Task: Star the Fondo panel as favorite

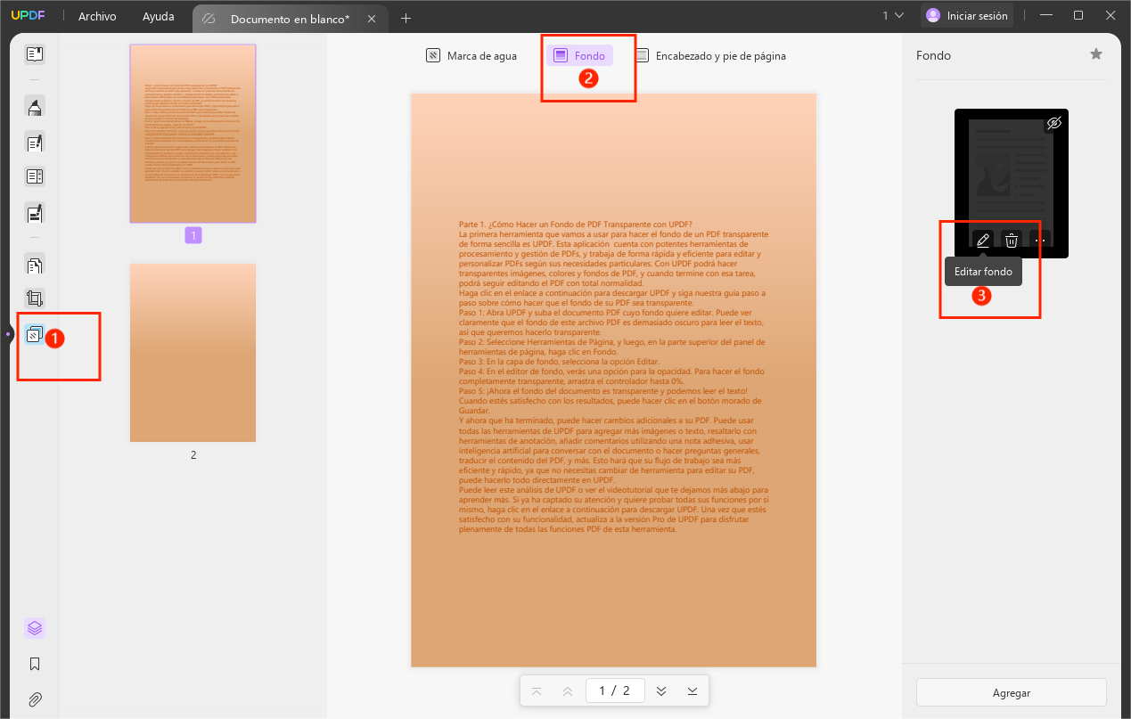Action: [1095, 54]
